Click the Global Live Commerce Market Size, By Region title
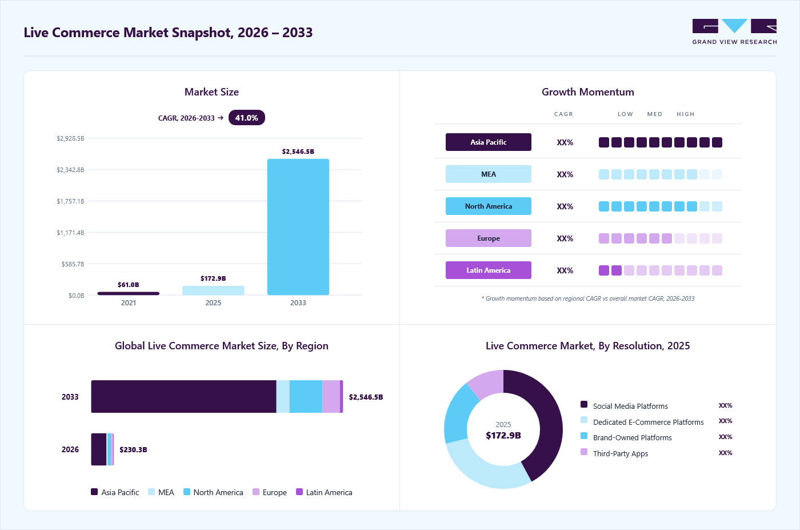Screen dimensions: 800x530 click(x=222, y=346)
